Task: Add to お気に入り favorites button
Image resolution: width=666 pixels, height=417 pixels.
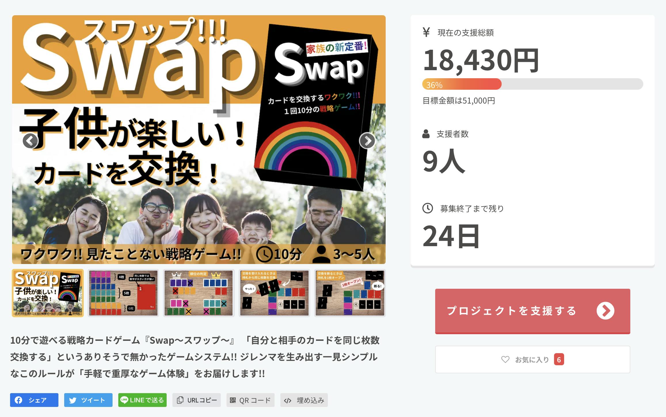Action: 532,359
